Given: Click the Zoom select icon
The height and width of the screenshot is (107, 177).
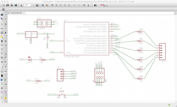Looking at the screenshot, I should [69, 5].
